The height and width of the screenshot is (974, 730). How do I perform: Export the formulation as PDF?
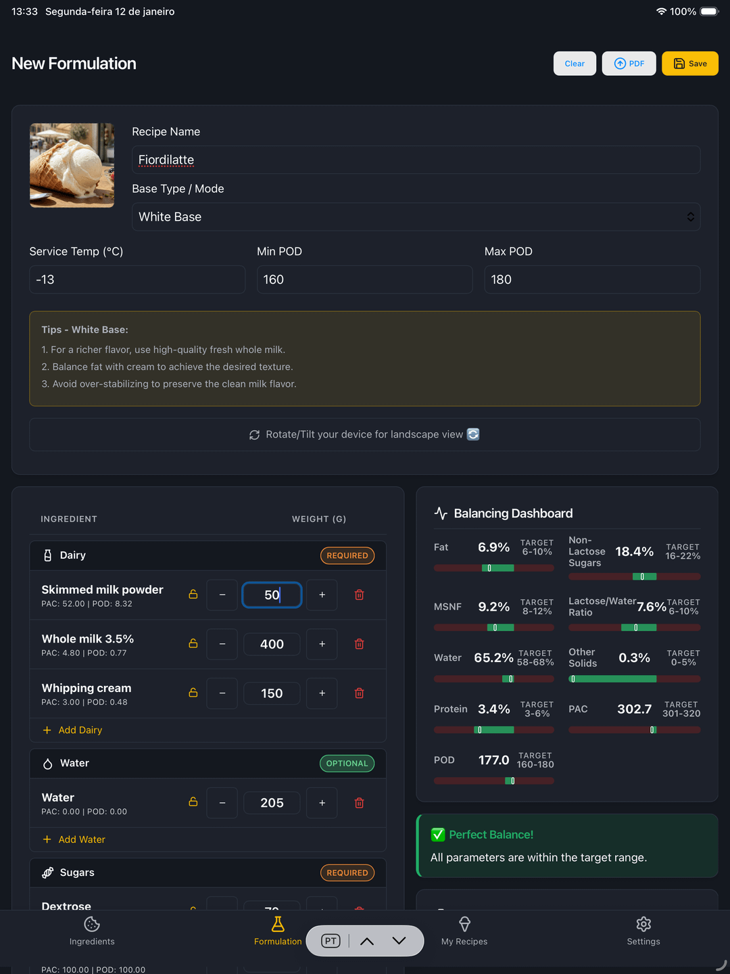click(629, 64)
